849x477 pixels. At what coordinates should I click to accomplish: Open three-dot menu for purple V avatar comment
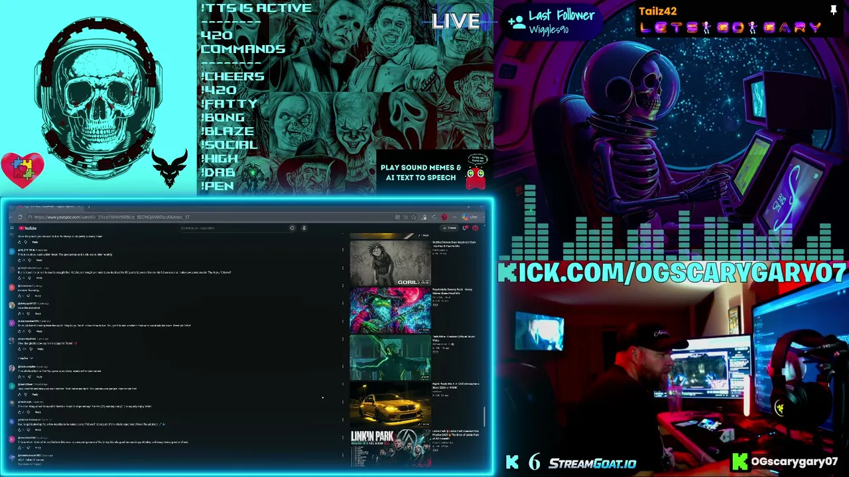coord(343,322)
